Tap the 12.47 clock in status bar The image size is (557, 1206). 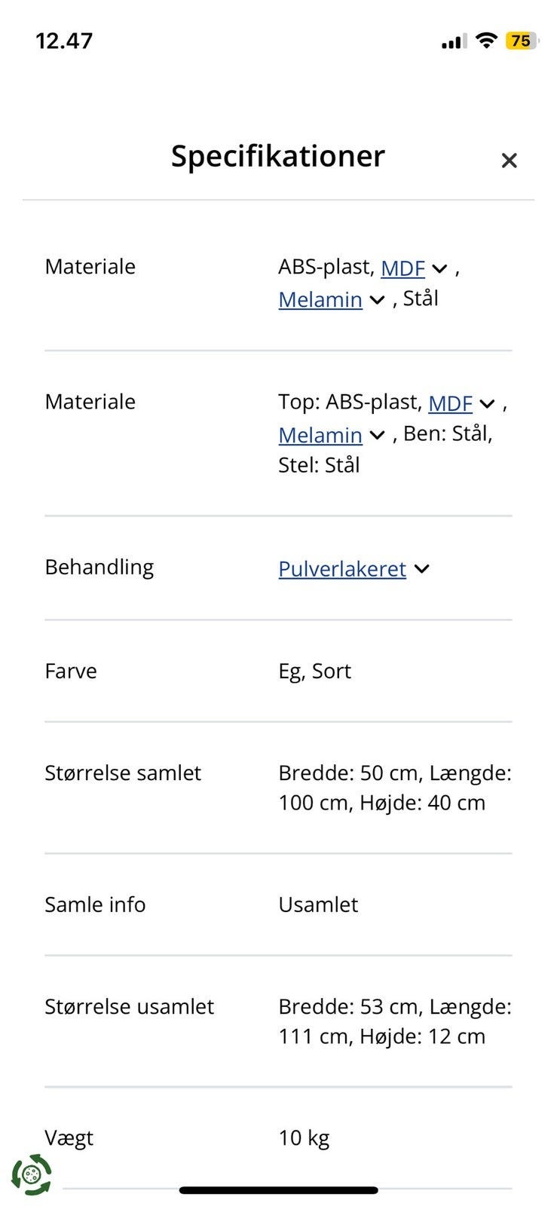click(x=64, y=41)
